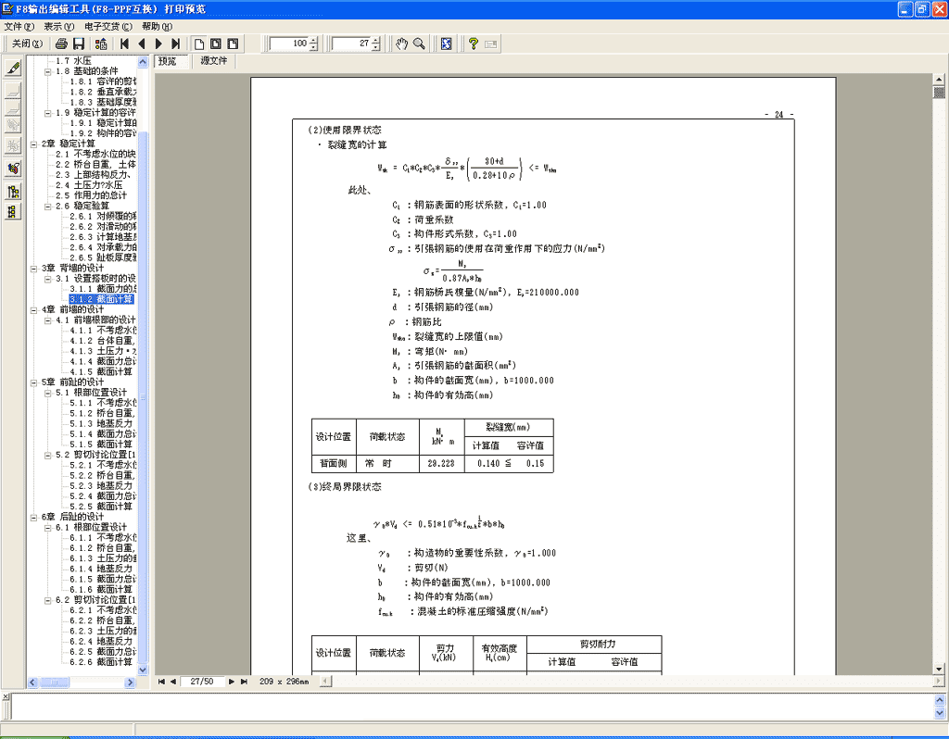The height and width of the screenshot is (739, 949).
Task: Increase the zoom value of 100
Action: pos(313,41)
